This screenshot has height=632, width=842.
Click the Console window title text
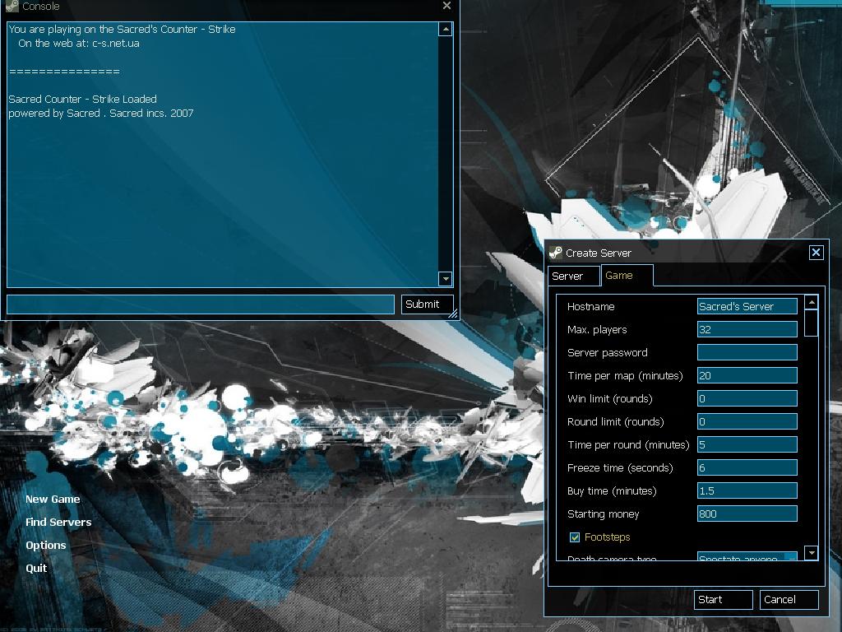pos(41,7)
